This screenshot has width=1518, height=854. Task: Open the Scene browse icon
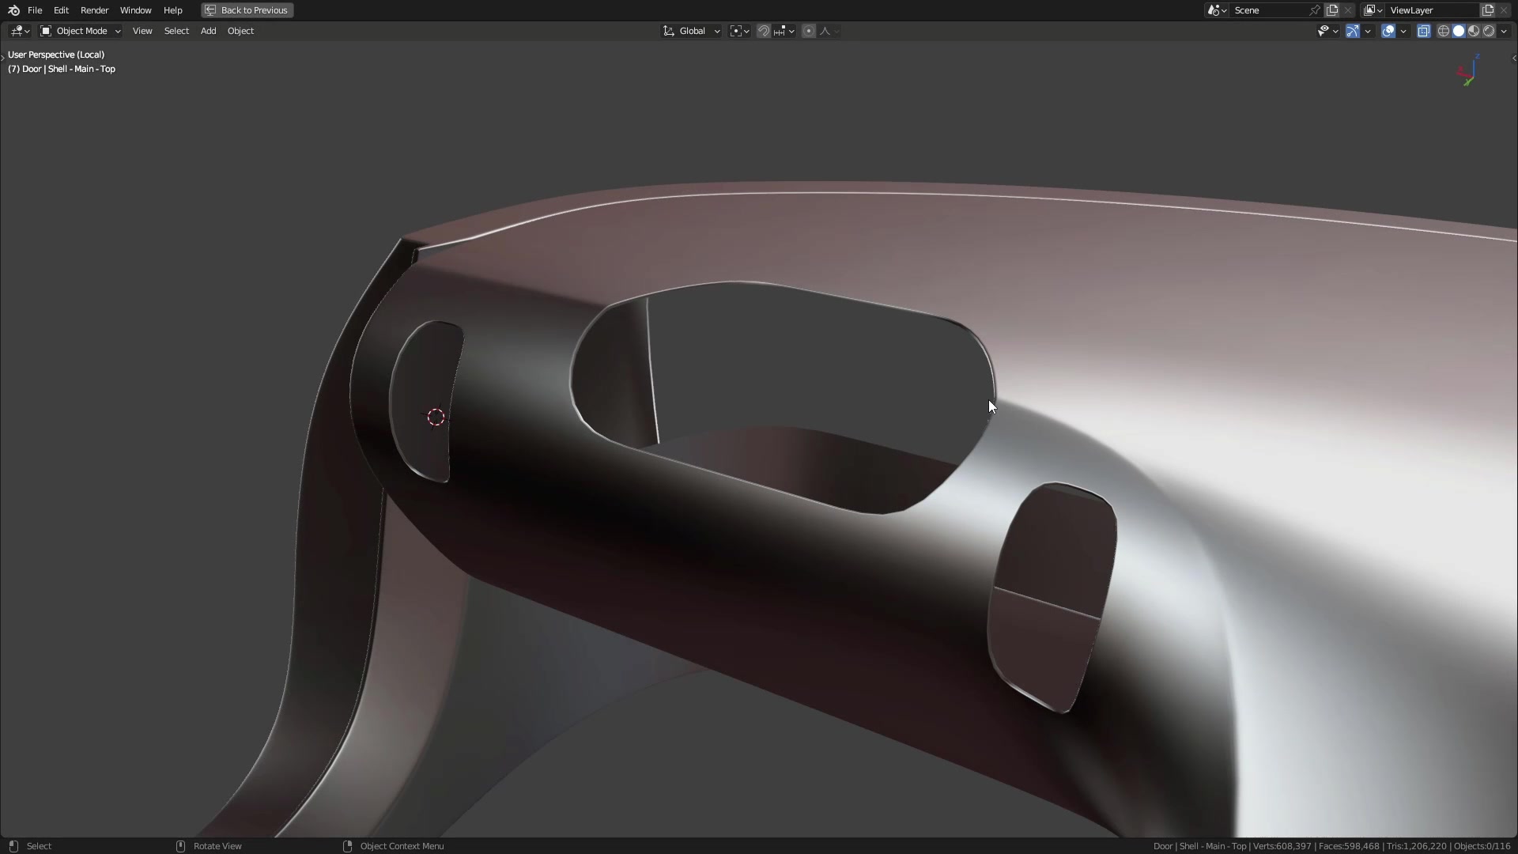click(1217, 10)
